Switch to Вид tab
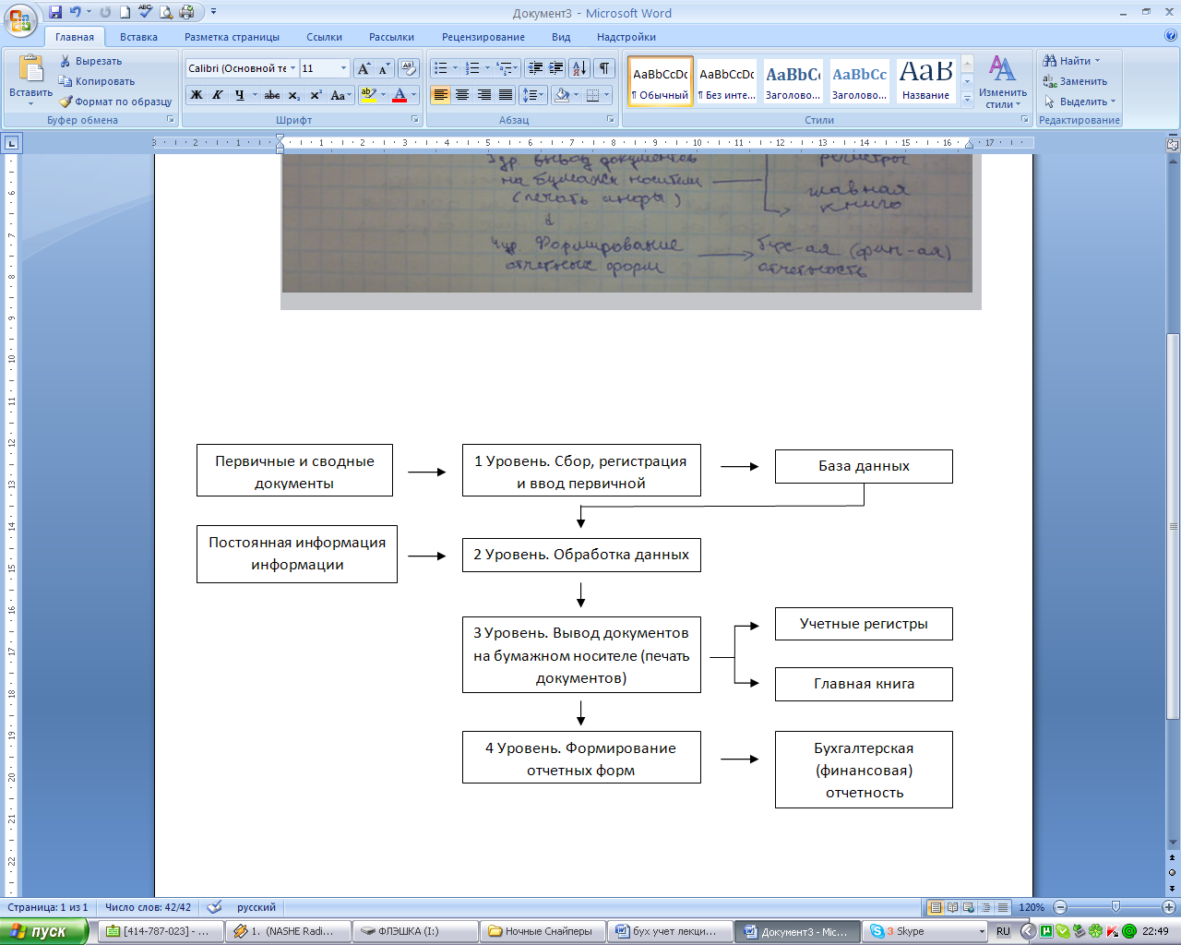Screen dimensions: 1181x945 (561, 37)
